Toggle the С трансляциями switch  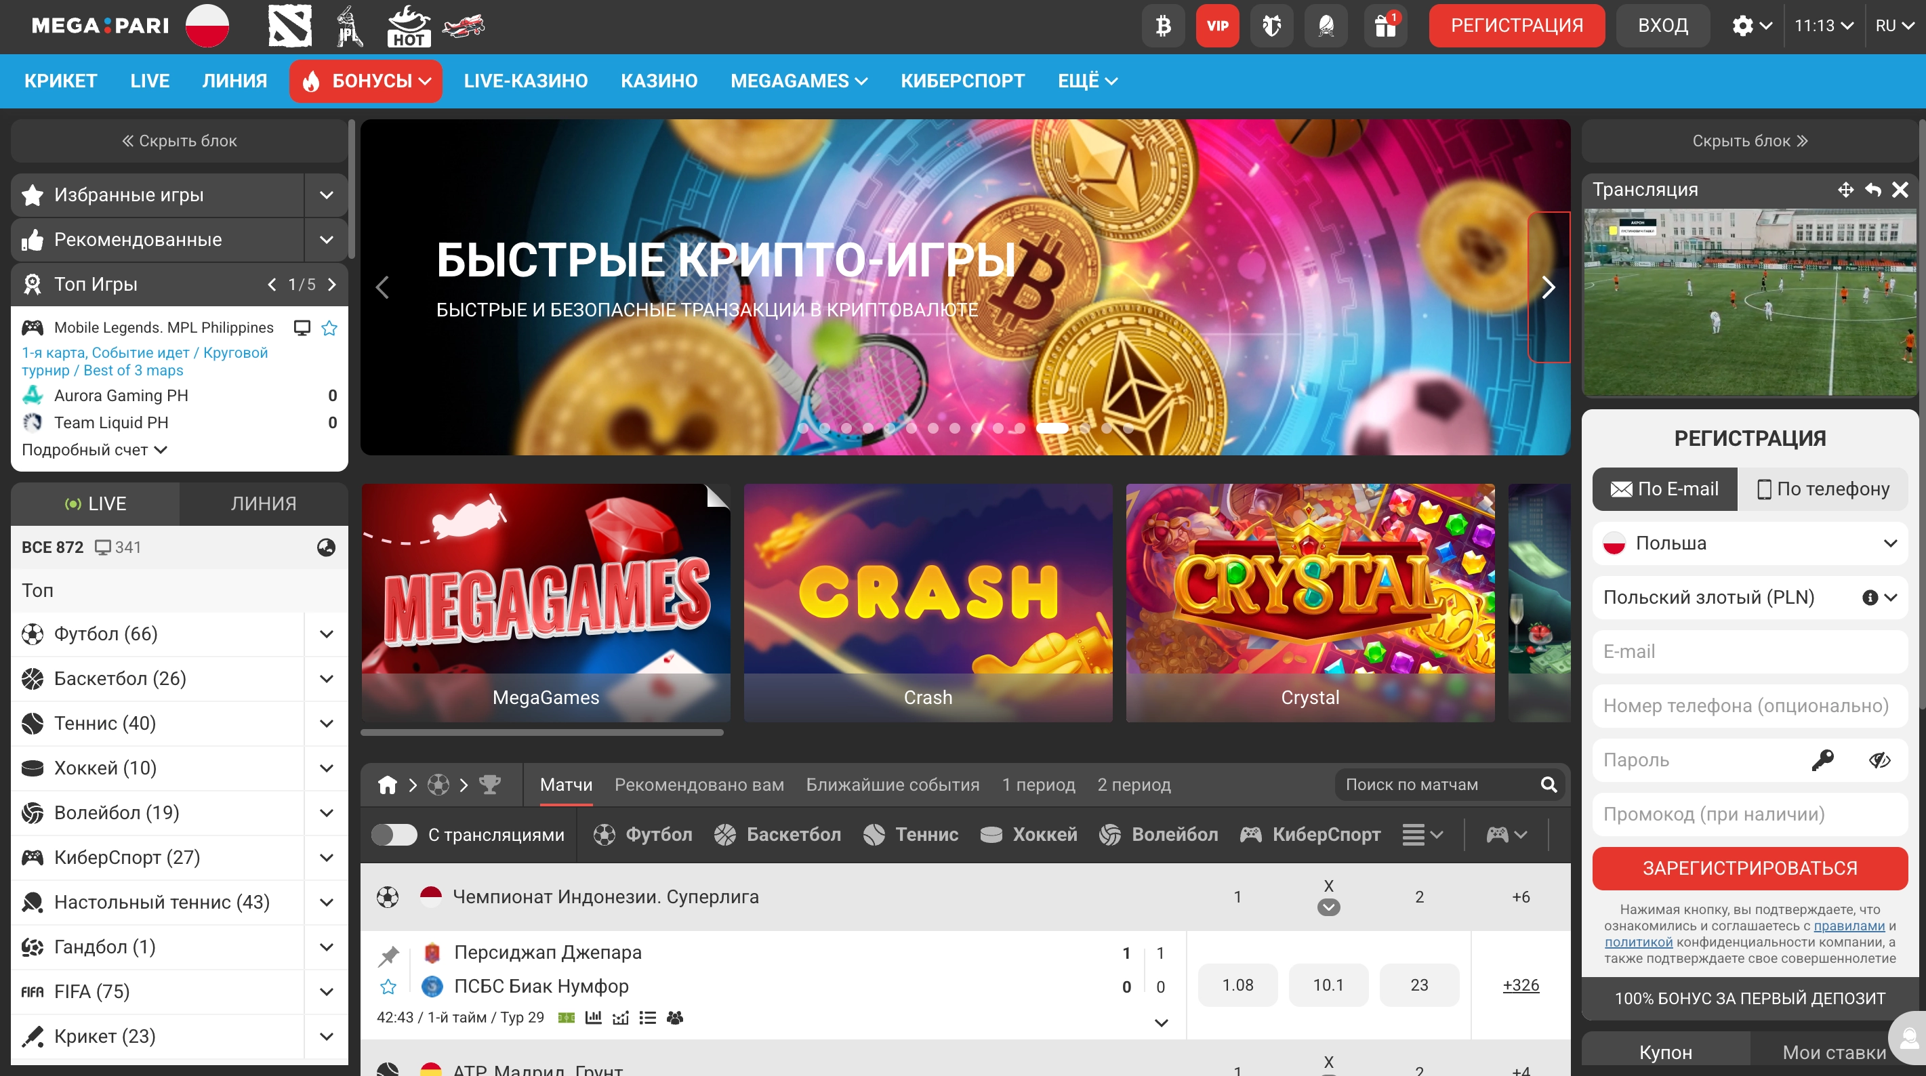[394, 835]
